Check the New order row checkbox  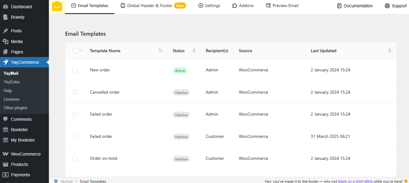point(75,70)
